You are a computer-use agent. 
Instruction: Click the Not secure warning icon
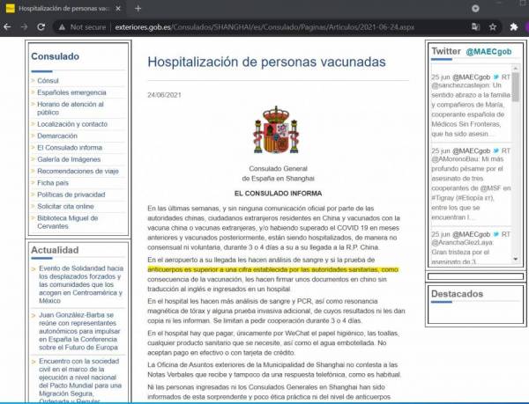62,27
